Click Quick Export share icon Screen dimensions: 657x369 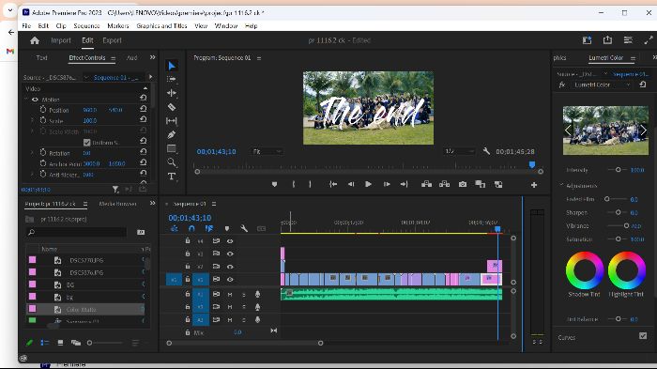click(x=607, y=40)
